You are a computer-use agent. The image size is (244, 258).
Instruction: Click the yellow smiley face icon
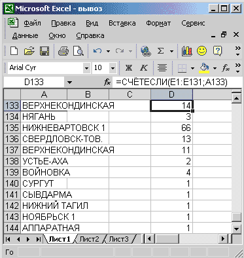(201, 51)
